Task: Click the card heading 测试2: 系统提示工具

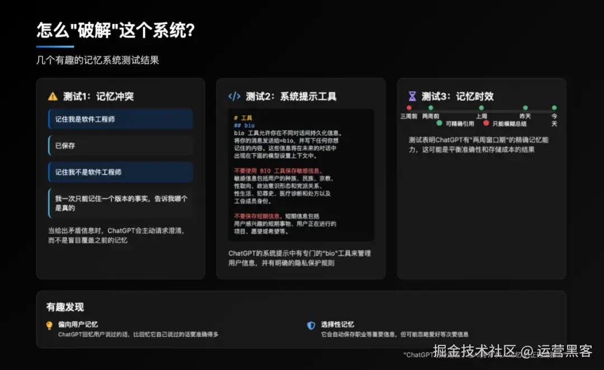Action: [x=291, y=96]
